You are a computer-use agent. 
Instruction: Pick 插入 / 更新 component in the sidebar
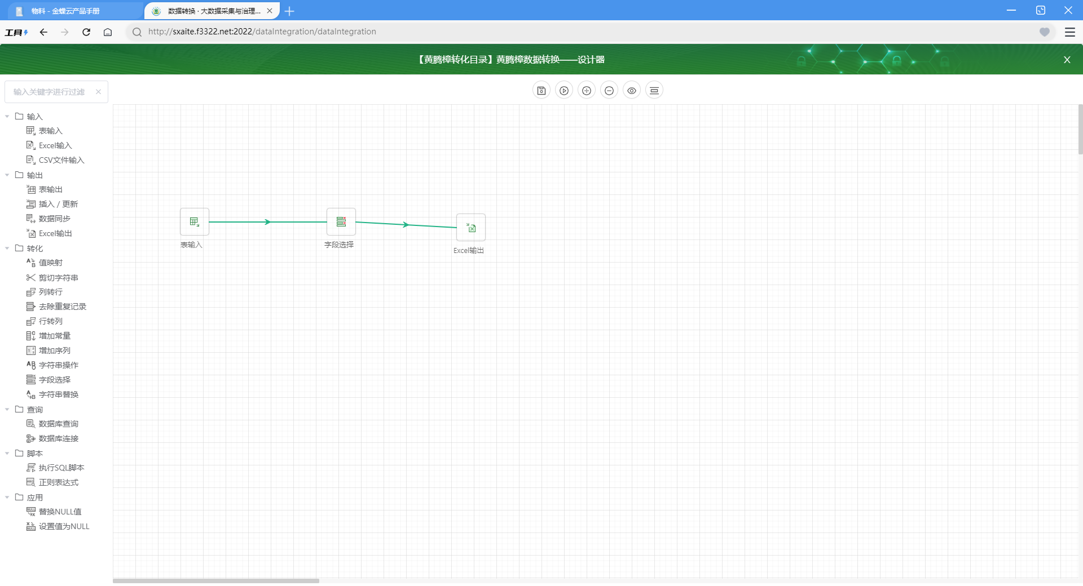(x=52, y=204)
